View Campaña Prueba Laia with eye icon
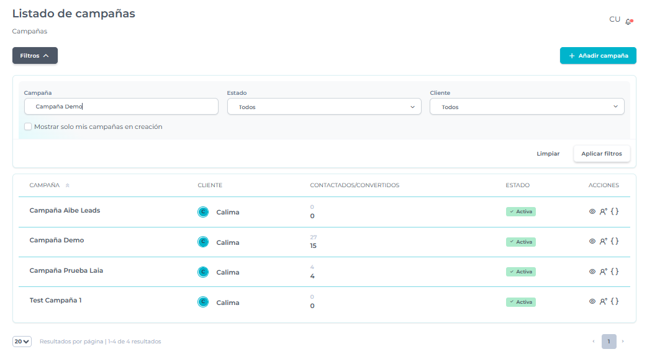The width and height of the screenshot is (647, 362). [x=592, y=271]
